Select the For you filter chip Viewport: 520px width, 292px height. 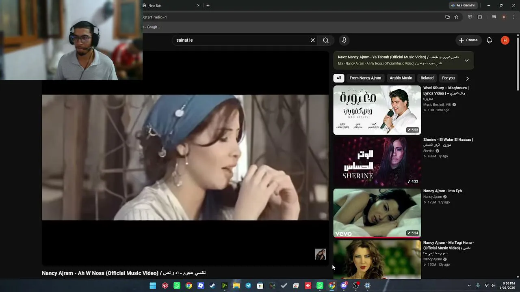(448, 78)
